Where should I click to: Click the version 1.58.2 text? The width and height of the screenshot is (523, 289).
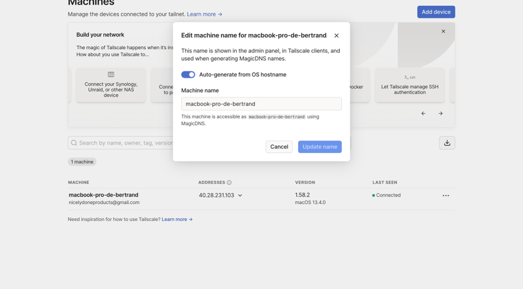click(302, 195)
